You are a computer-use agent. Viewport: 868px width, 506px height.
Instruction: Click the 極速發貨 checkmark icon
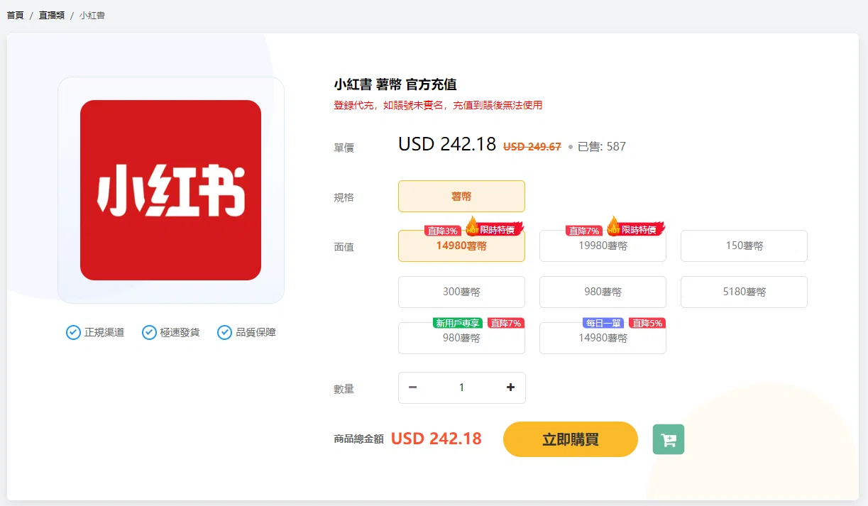(x=149, y=332)
